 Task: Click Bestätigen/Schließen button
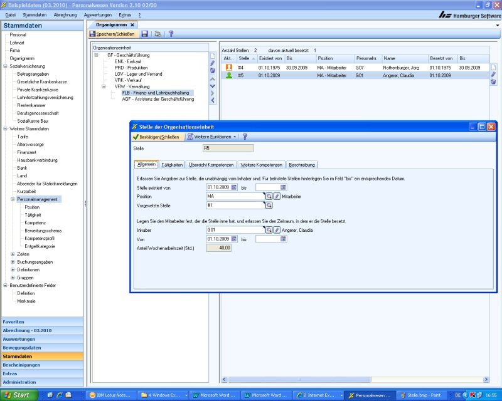[156, 137]
